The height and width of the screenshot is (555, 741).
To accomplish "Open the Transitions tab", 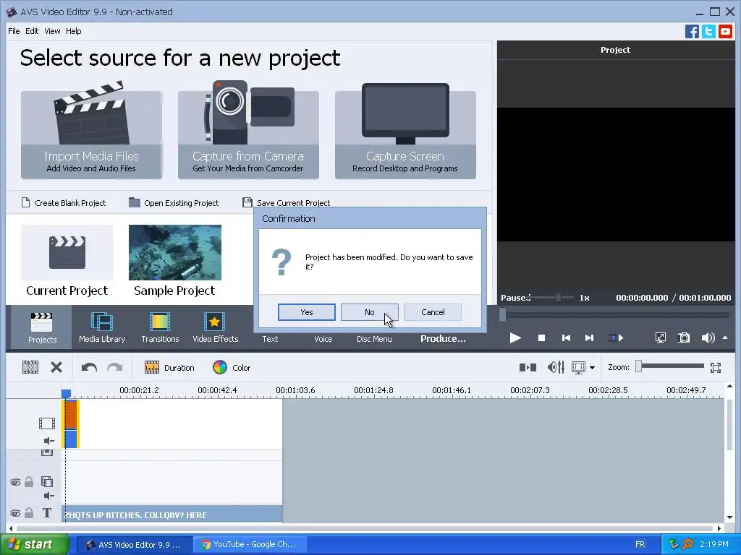I will [160, 327].
